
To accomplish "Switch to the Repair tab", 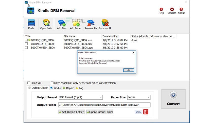I will (68, 88).
